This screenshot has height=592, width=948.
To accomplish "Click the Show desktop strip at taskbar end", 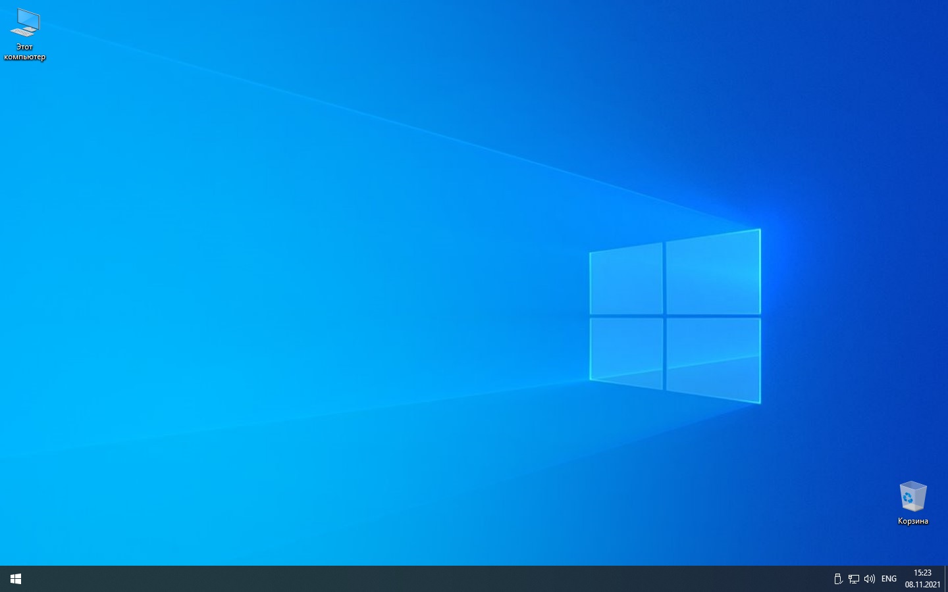I will coord(946,579).
